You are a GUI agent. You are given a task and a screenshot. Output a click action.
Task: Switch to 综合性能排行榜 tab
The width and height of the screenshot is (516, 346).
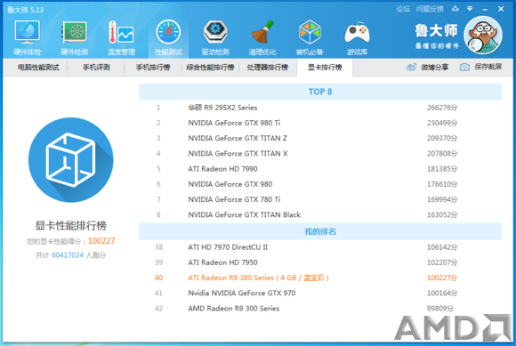[x=210, y=68]
